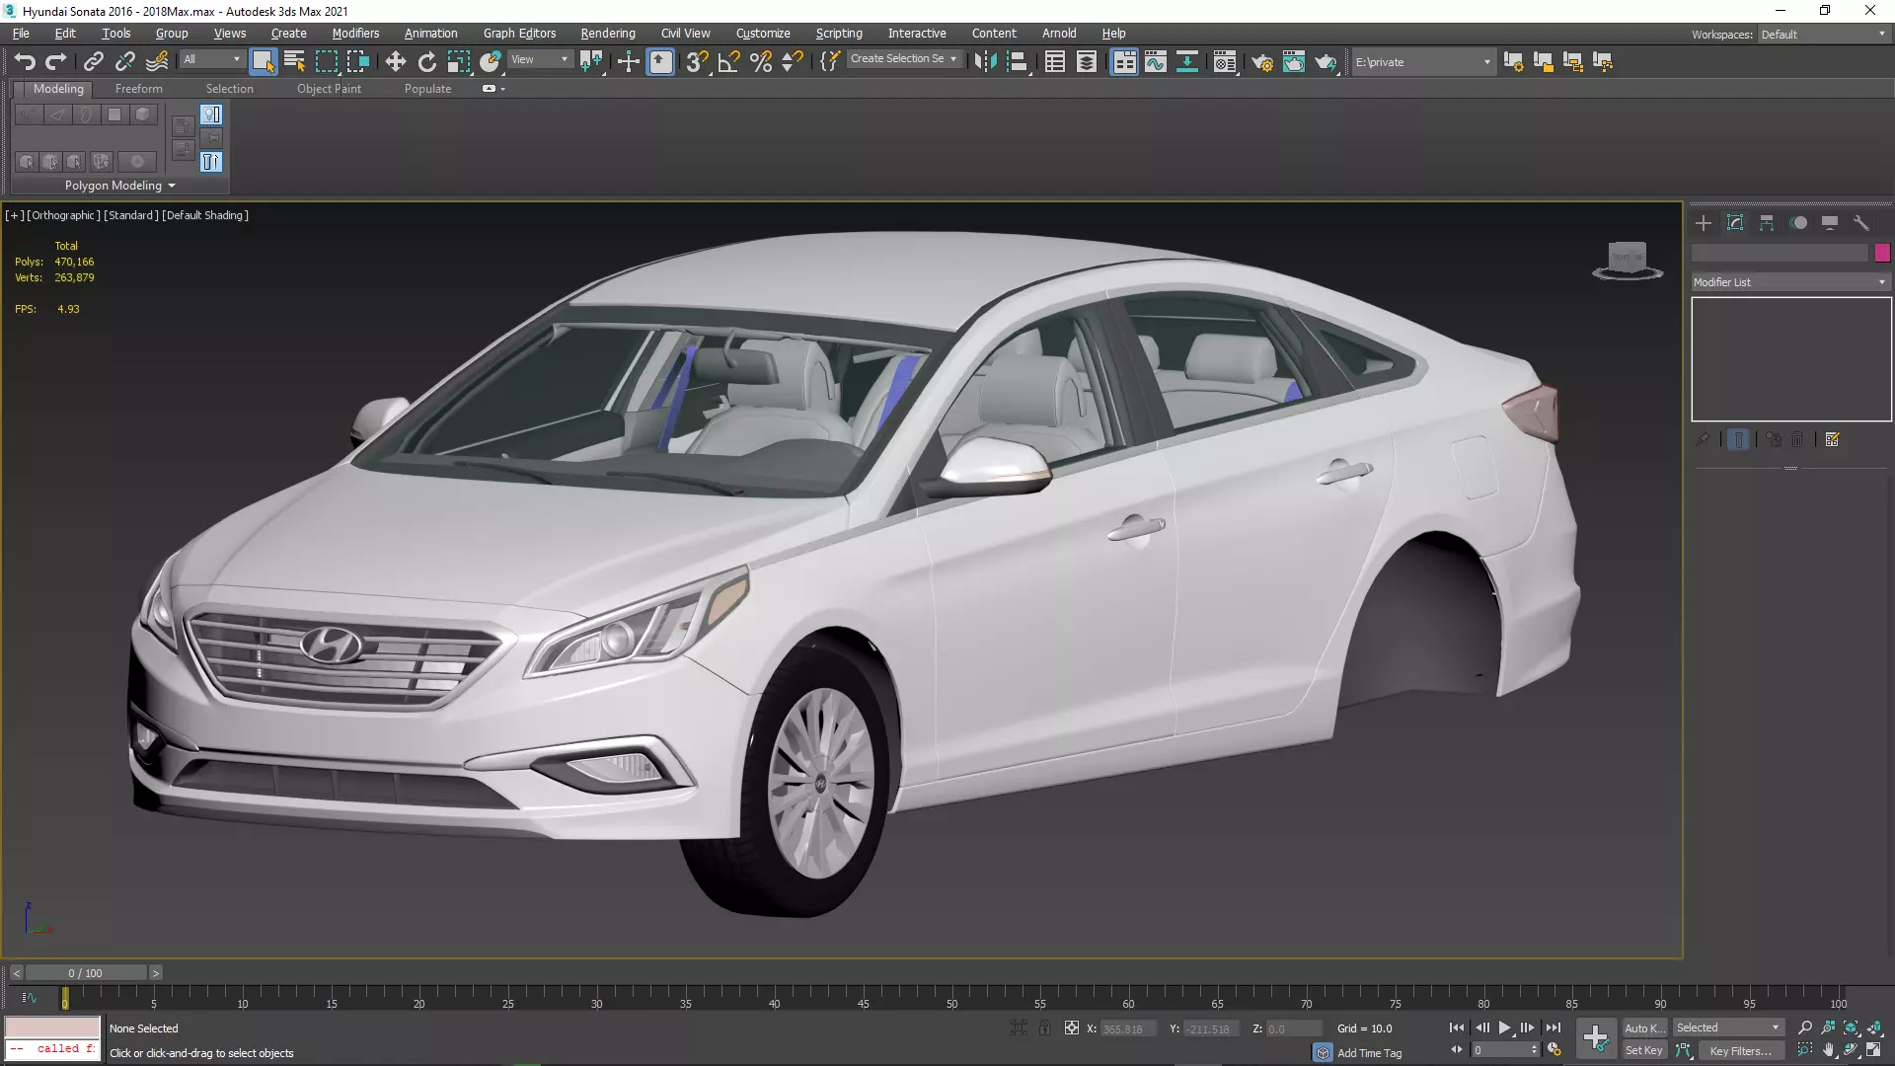Click the Redo arrow icon
The height and width of the screenshot is (1066, 1895).
point(56,61)
